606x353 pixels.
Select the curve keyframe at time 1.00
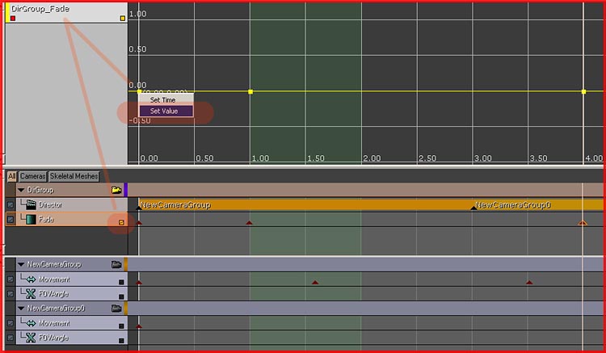pos(250,91)
